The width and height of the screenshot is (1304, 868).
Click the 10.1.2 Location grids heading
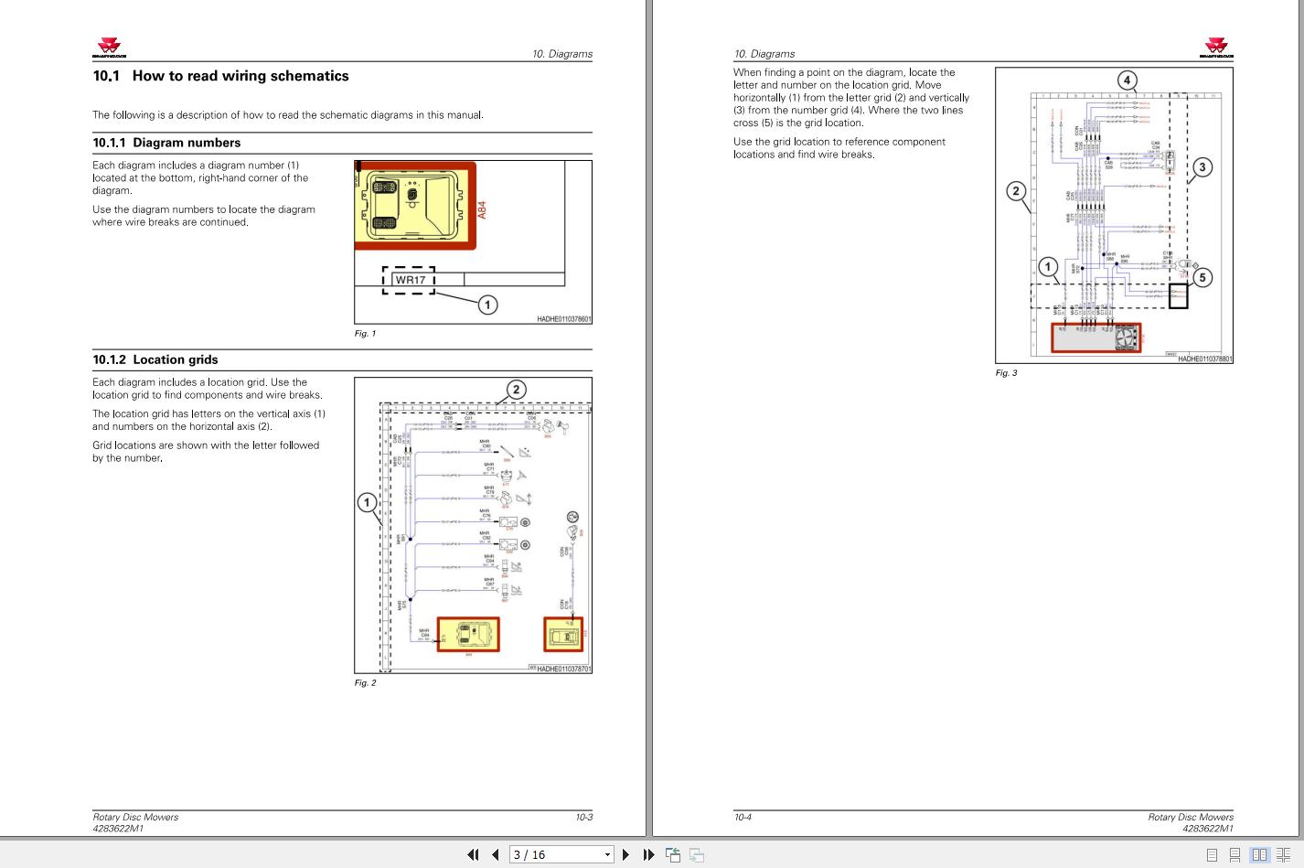click(155, 359)
